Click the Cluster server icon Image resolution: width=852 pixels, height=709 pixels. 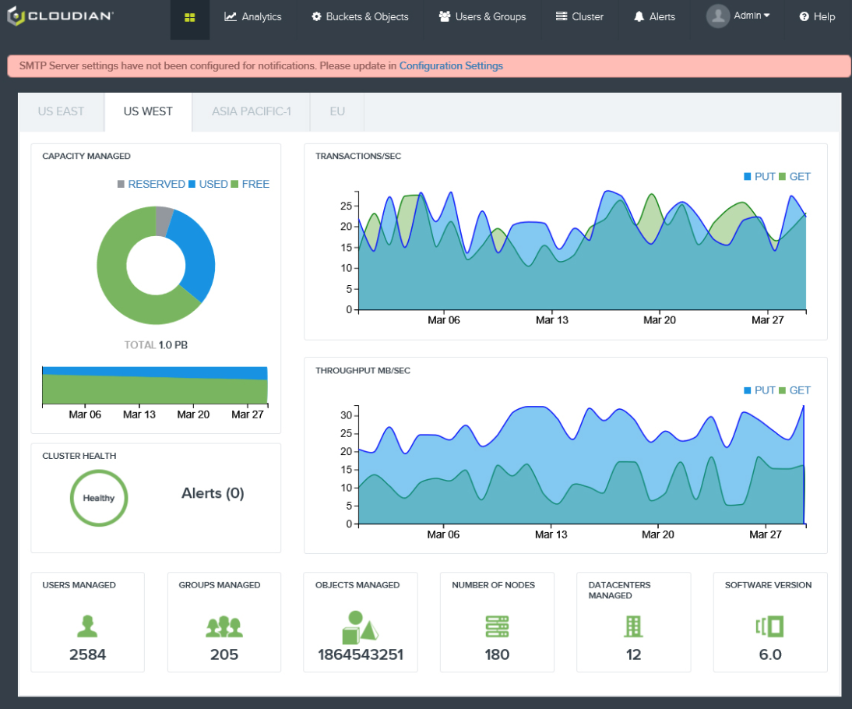click(x=562, y=16)
